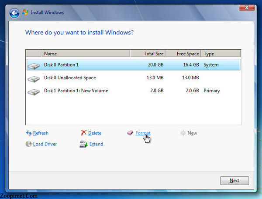The height and width of the screenshot is (199, 262).
Task: Click the Format eraser icon
Action: 130,133
